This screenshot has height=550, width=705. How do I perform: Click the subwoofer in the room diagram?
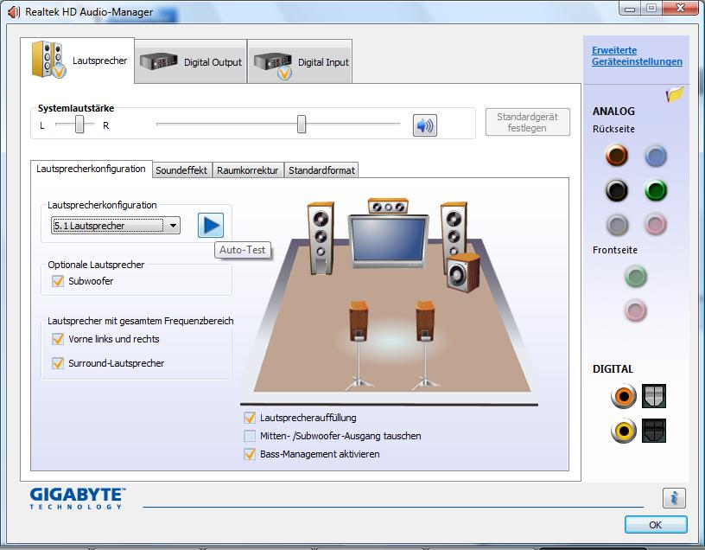pos(463,272)
